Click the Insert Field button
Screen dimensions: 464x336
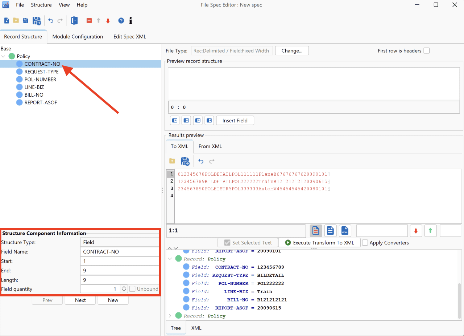click(235, 120)
